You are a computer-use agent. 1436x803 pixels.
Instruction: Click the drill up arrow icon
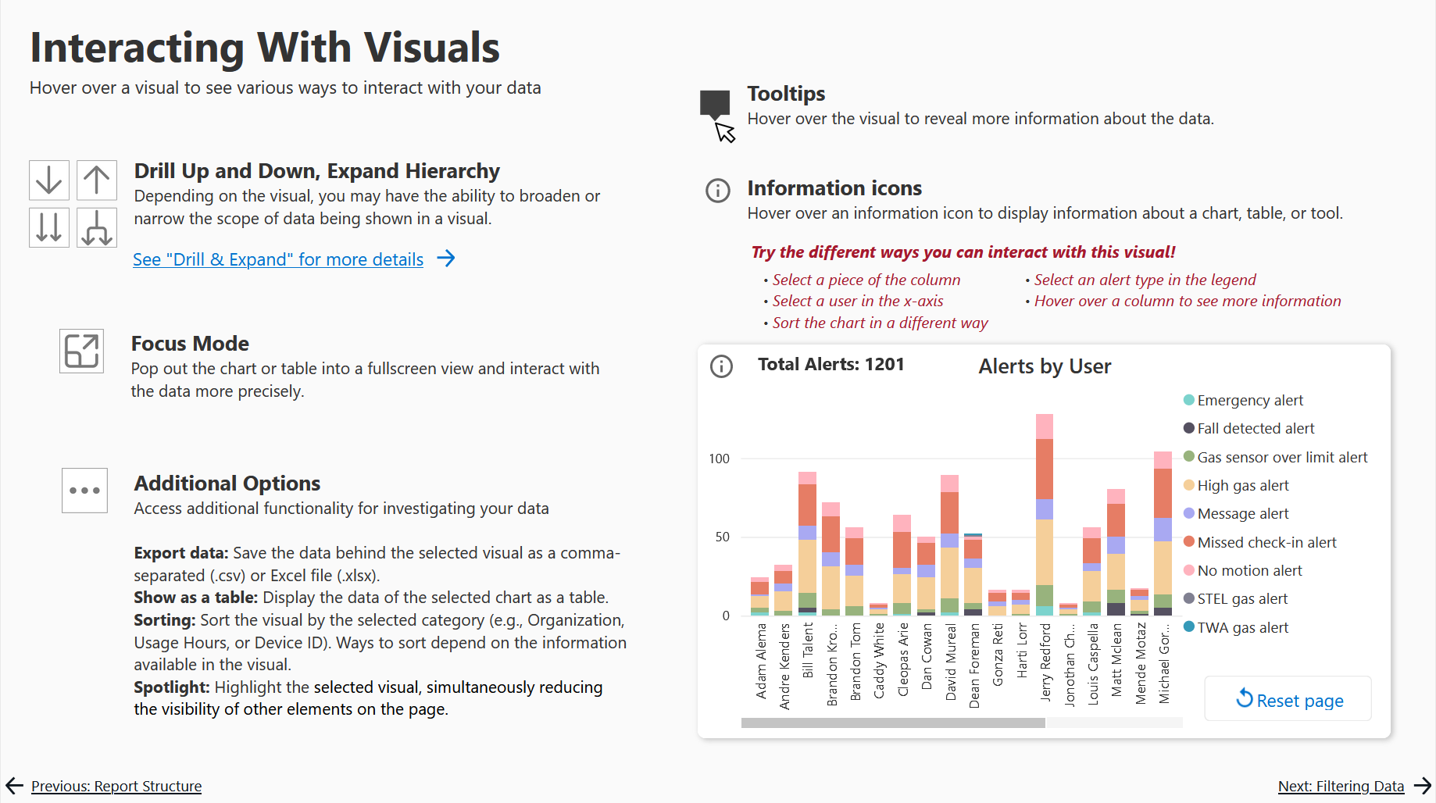(x=97, y=180)
